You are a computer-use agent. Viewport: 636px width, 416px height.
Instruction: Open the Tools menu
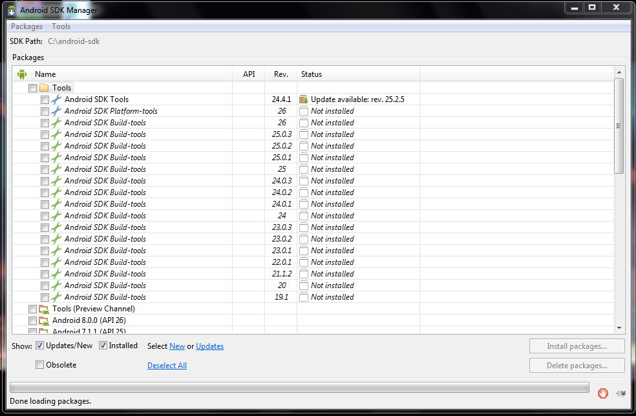61,26
